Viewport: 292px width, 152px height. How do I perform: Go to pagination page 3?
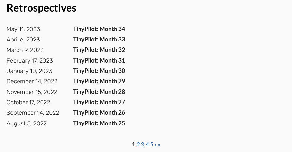[x=143, y=145]
